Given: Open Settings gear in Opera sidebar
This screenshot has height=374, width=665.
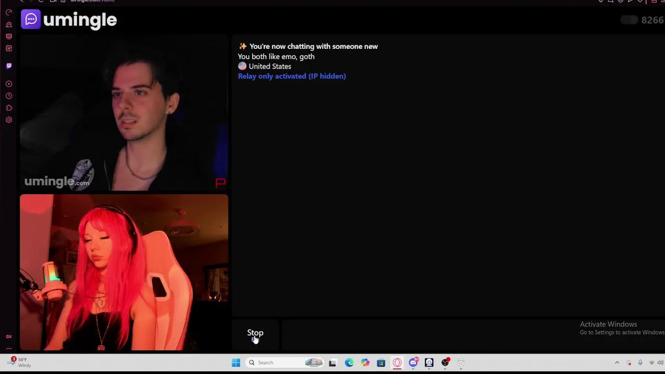Looking at the screenshot, I should point(9,120).
